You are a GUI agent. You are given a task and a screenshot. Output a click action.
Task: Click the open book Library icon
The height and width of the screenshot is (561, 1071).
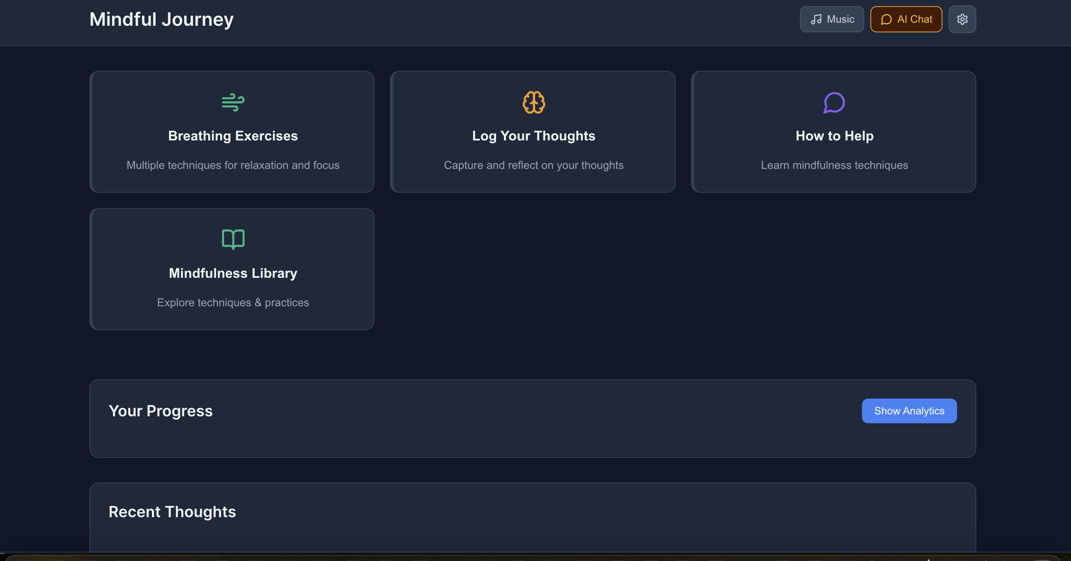233,239
